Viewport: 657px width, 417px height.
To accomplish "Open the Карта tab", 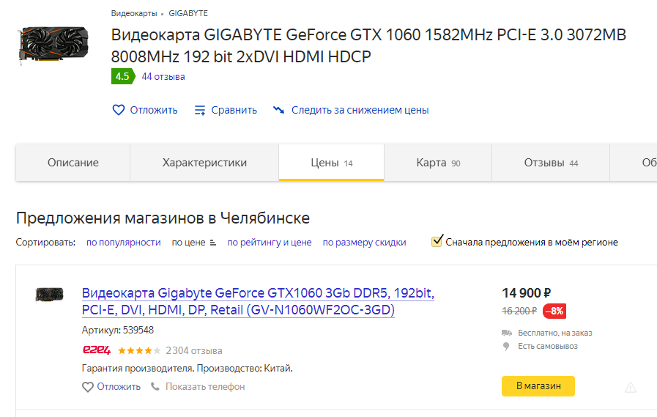I will pos(438,163).
